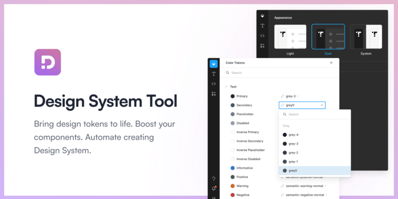The width and height of the screenshot is (398, 199).
Task: Open the semantic-negative-normal dropdown
Action: pos(326,195)
